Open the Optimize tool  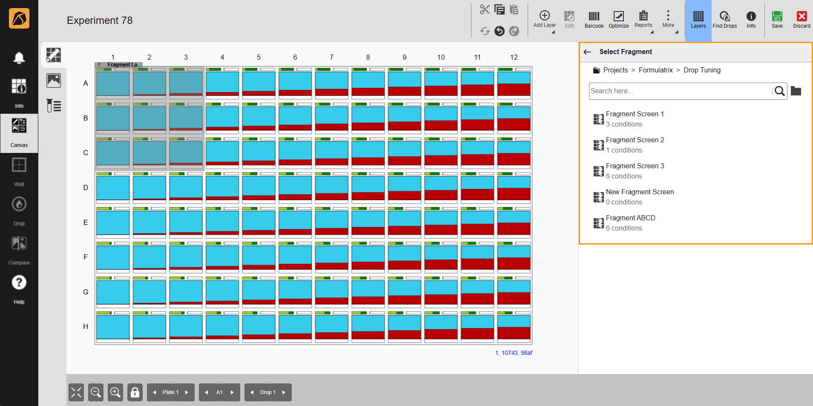pyautogui.click(x=618, y=20)
